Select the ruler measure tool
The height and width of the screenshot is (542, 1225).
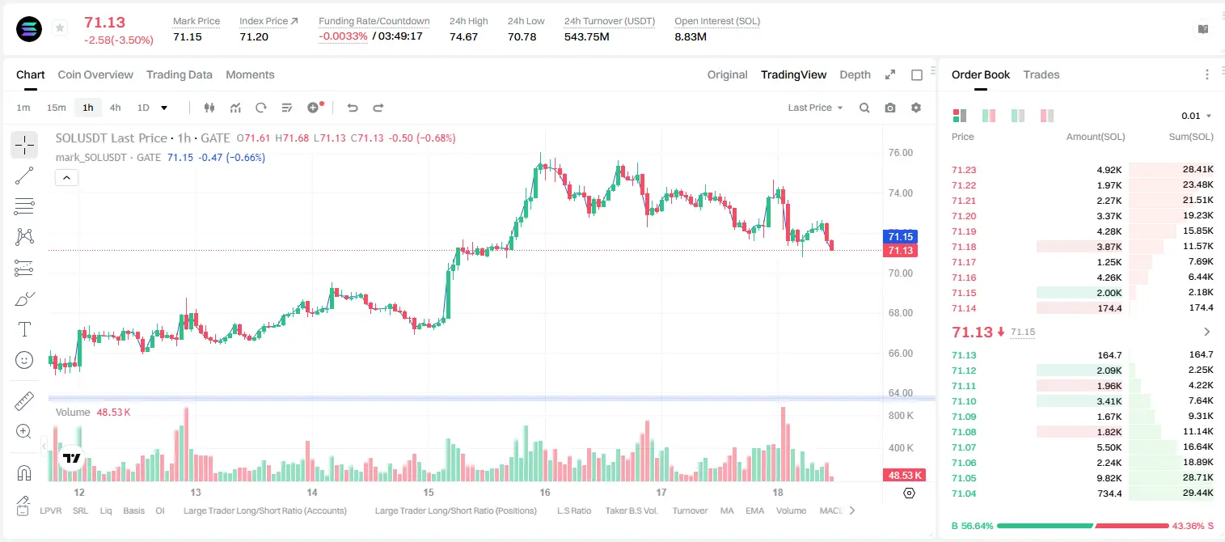point(24,401)
